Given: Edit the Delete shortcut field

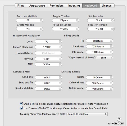Looking at the screenshot, I should click(x=99, y=77).
